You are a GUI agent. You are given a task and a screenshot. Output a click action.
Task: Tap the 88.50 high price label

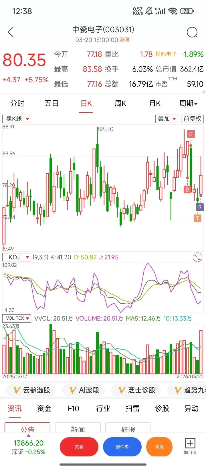(106, 129)
